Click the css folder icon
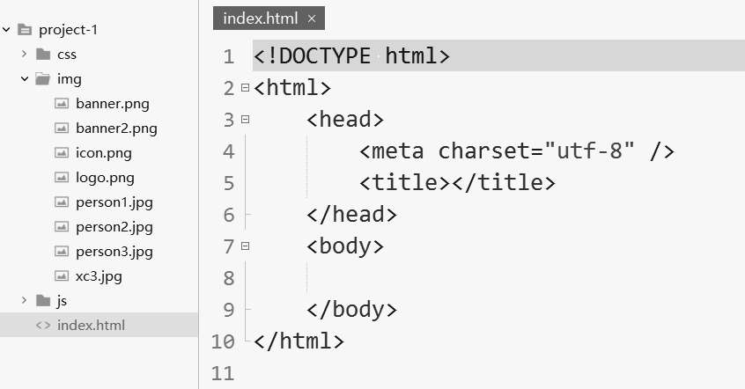Image resolution: width=745 pixels, height=389 pixels. (x=43, y=55)
